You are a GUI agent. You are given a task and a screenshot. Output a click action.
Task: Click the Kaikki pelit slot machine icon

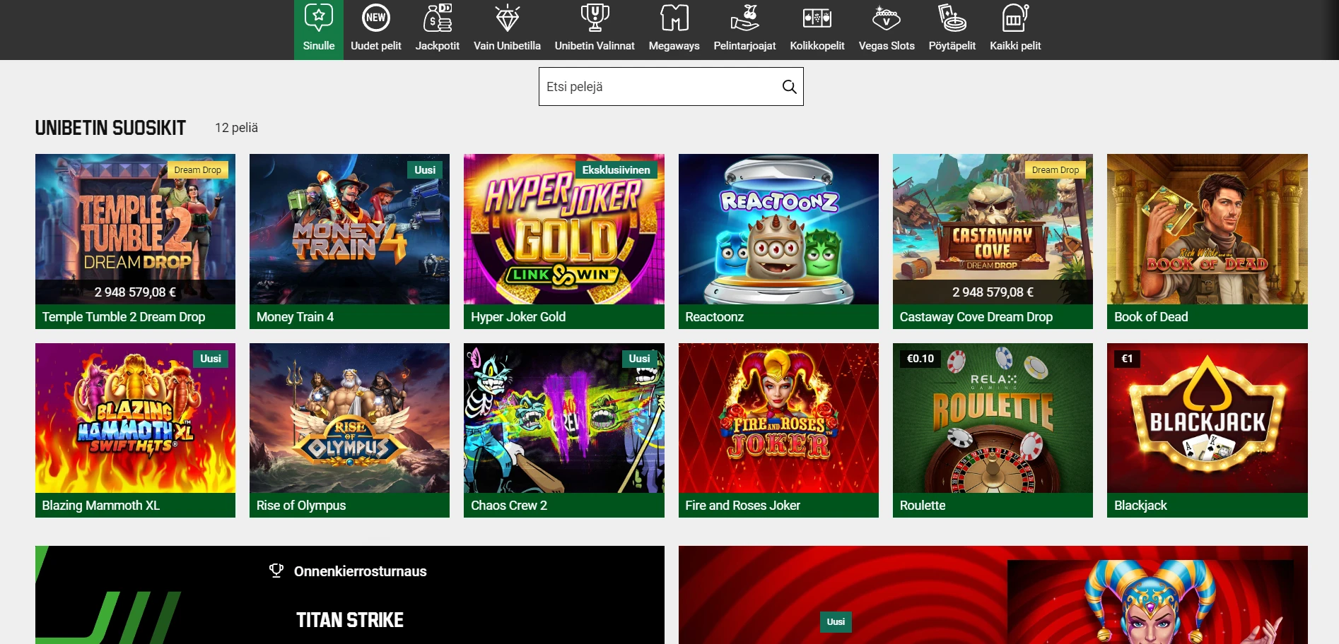[x=1015, y=18]
